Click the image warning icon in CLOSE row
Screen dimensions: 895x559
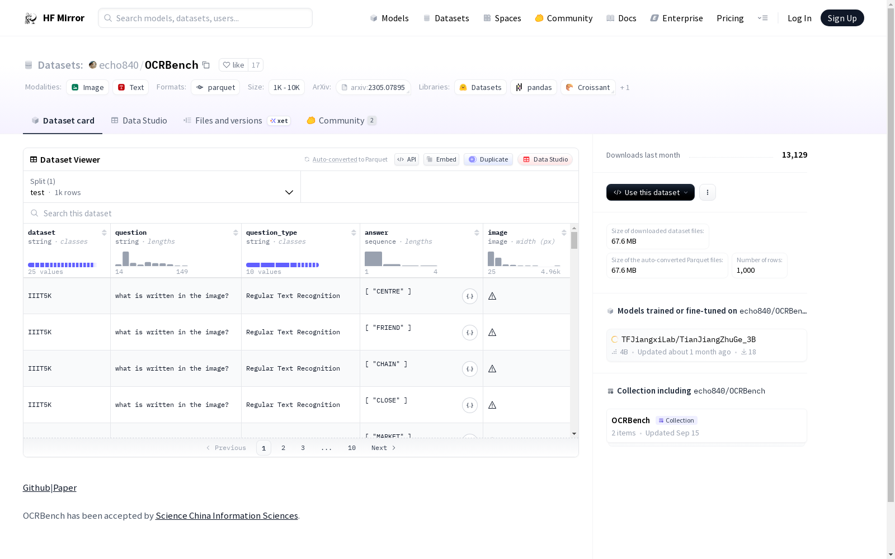492,405
